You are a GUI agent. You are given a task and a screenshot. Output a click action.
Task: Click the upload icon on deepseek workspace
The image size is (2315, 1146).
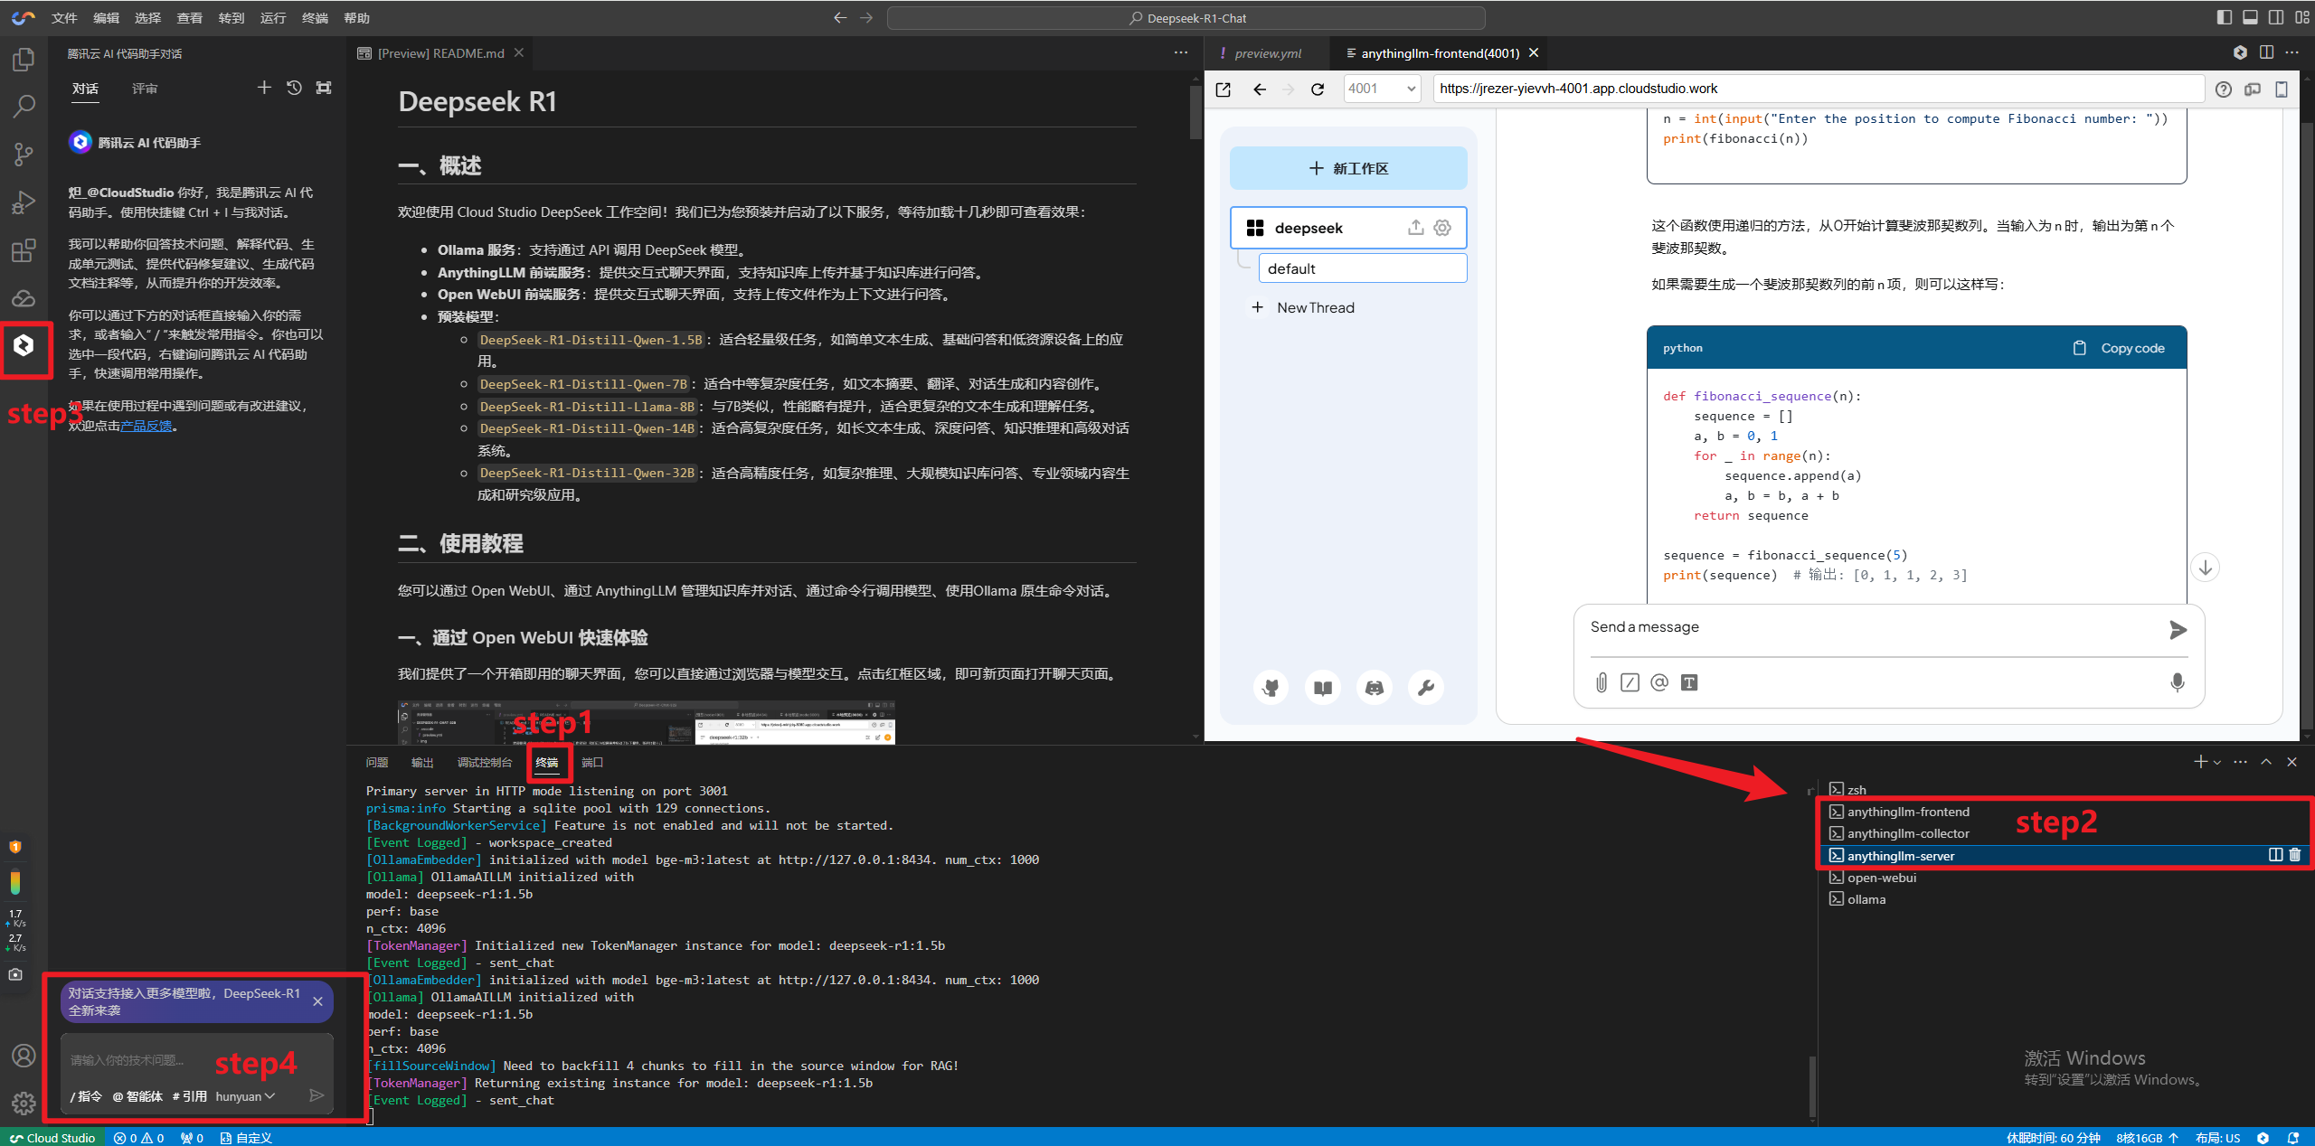click(x=1415, y=228)
